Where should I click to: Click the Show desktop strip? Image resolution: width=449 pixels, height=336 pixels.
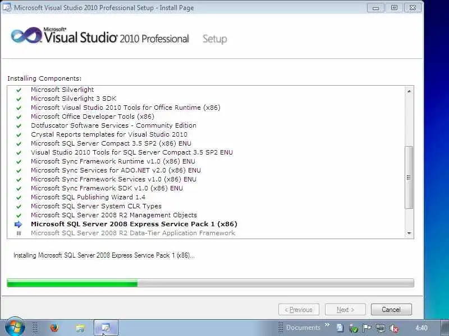(x=445, y=328)
